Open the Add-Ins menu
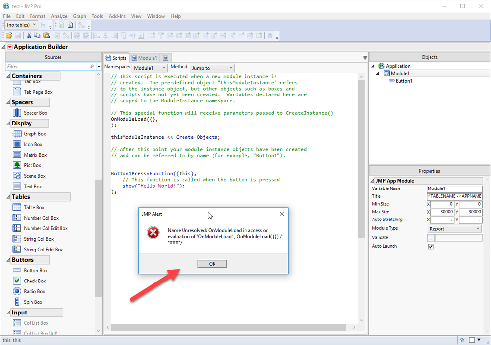The height and width of the screenshot is (345, 491). [x=117, y=16]
